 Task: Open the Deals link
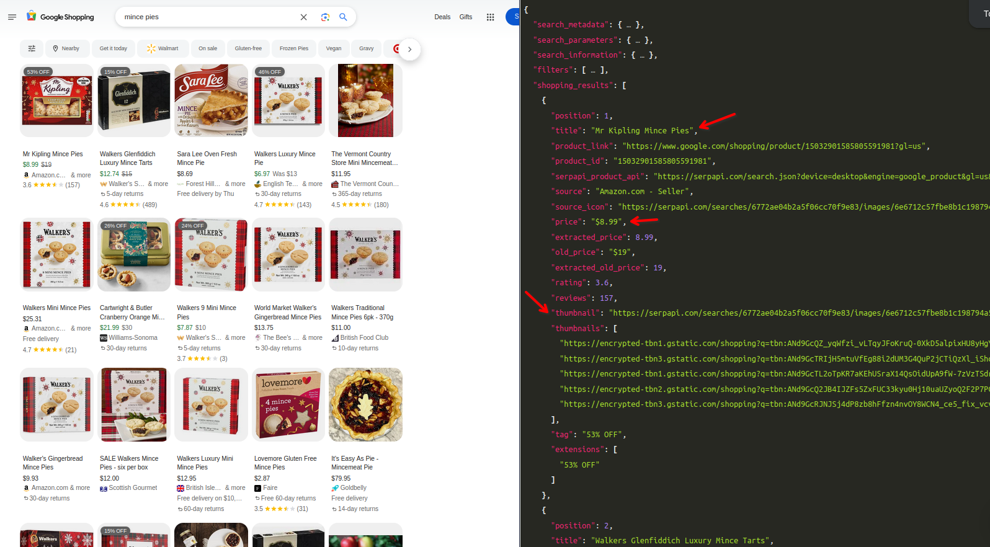pos(442,17)
